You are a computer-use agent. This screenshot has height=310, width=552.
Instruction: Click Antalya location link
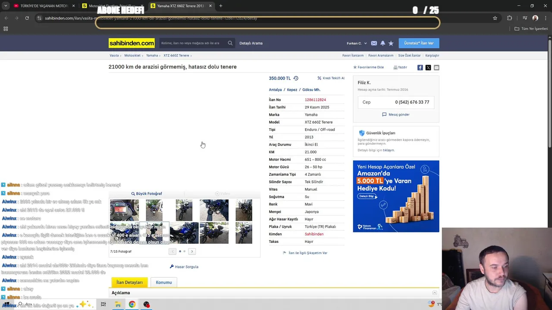(275, 90)
